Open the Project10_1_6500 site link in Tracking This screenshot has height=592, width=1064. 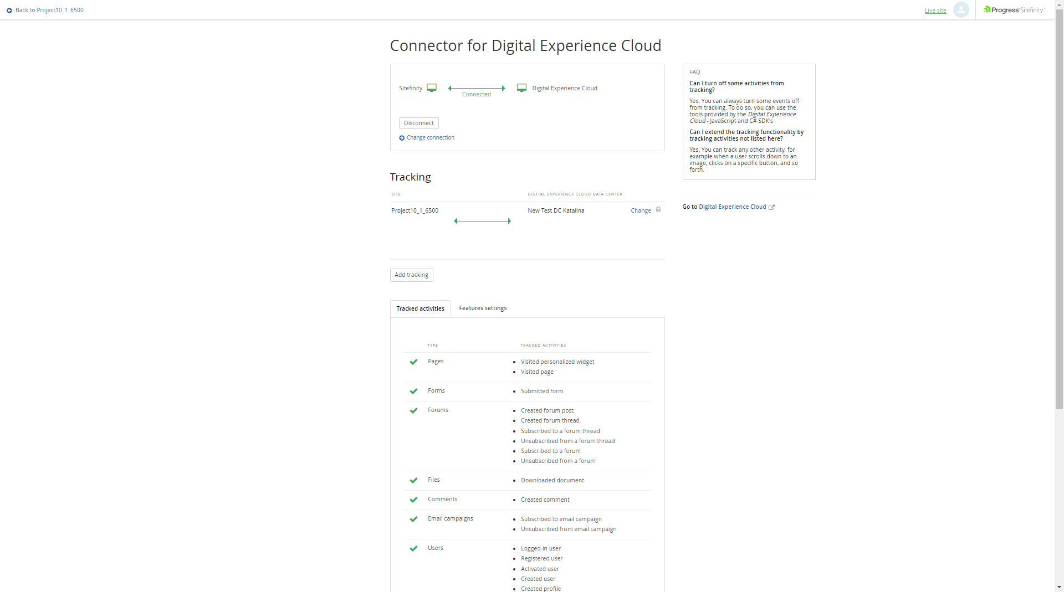(415, 210)
